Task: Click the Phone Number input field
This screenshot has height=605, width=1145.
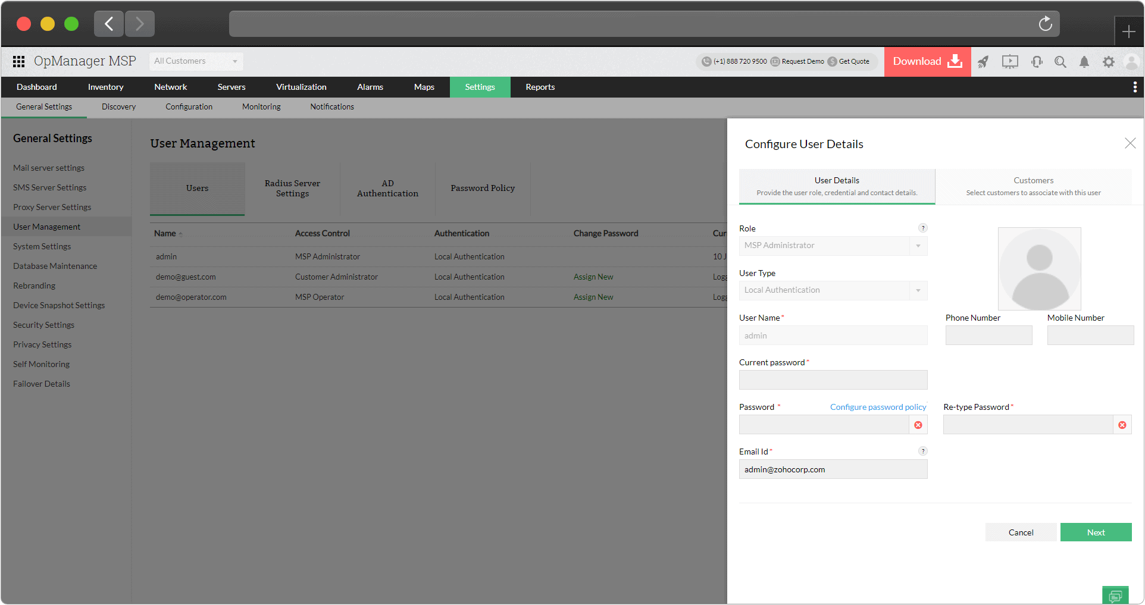Action: tap(989, 336)
